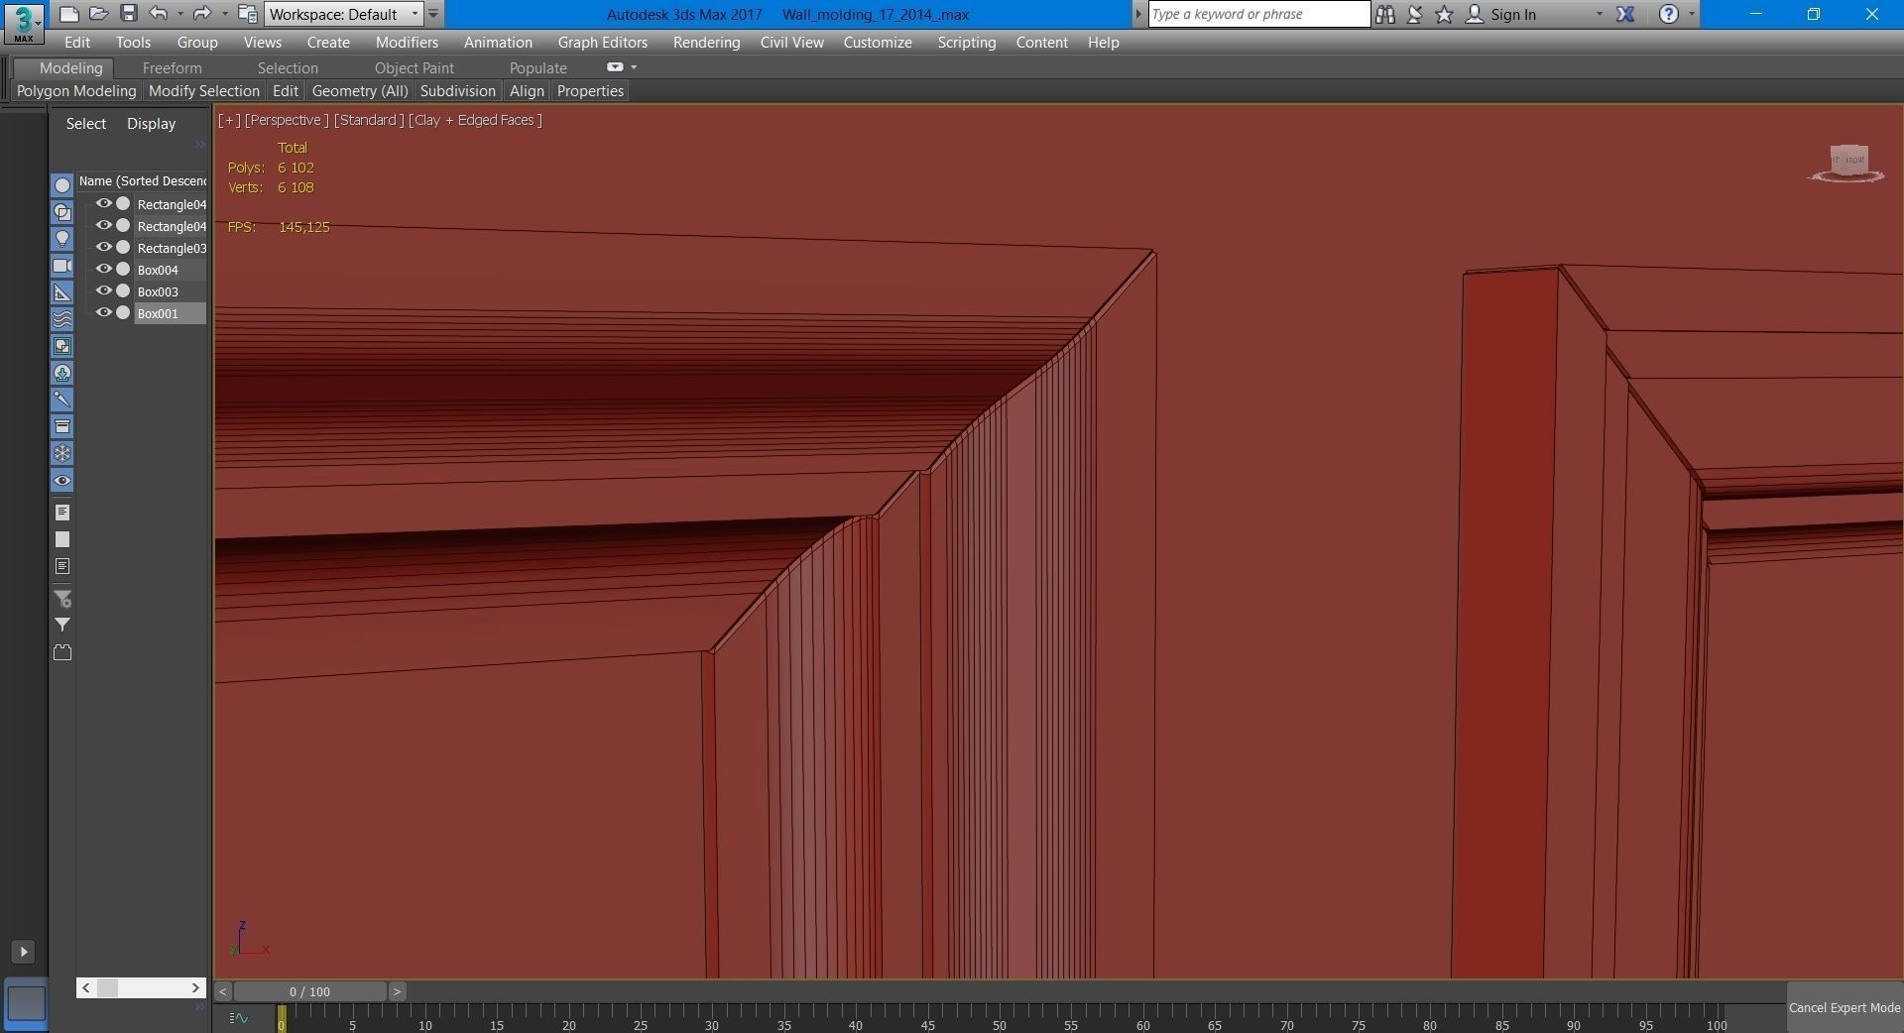Create a new scene with New icon
This screenshot has height=1033, width=1904.
click(x=68, y=14)
